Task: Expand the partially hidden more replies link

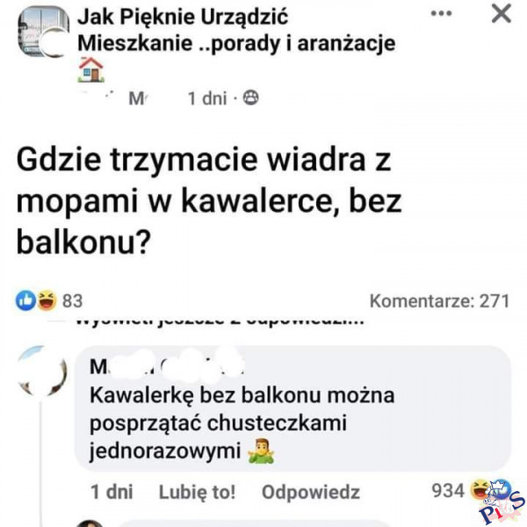Action: (220, 321)
